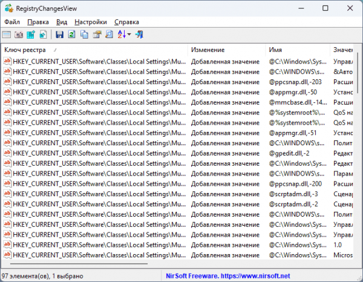
Task: Click ab icon of the @ppcsnap.dll,-200 row
Action: [7, 183]
